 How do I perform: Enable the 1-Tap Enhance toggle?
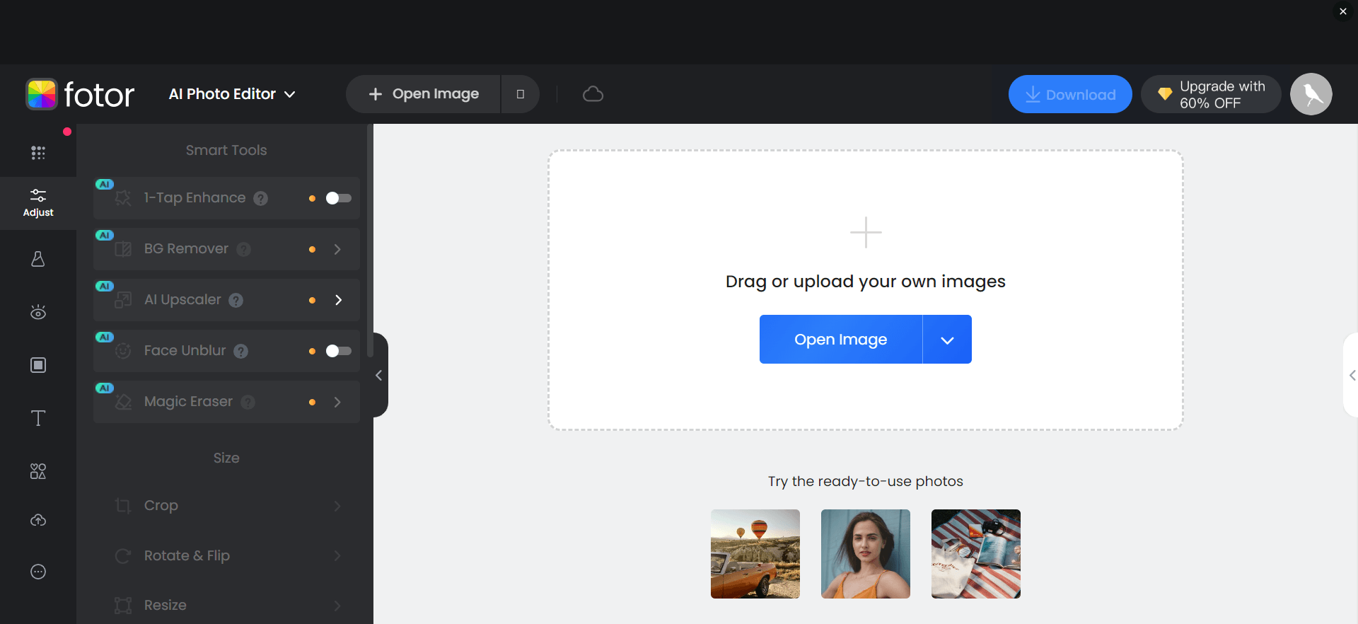(x=338, y=198)
